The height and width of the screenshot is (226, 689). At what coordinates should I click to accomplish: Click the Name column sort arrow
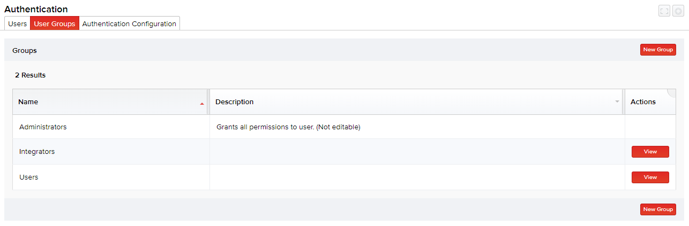click(x=202, y=103)
